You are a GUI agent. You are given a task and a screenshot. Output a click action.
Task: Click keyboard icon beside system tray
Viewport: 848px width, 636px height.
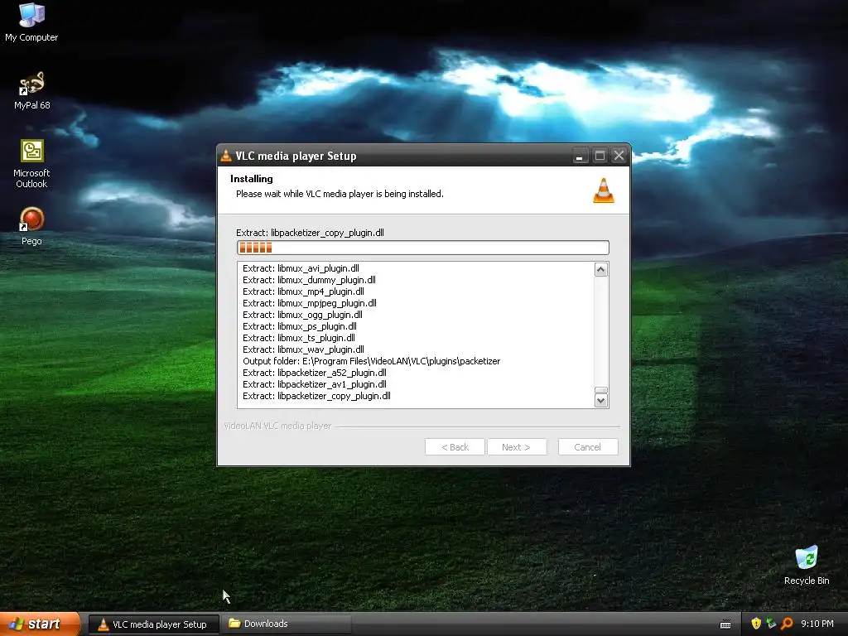pyautogui.click(x=725, y=624)
